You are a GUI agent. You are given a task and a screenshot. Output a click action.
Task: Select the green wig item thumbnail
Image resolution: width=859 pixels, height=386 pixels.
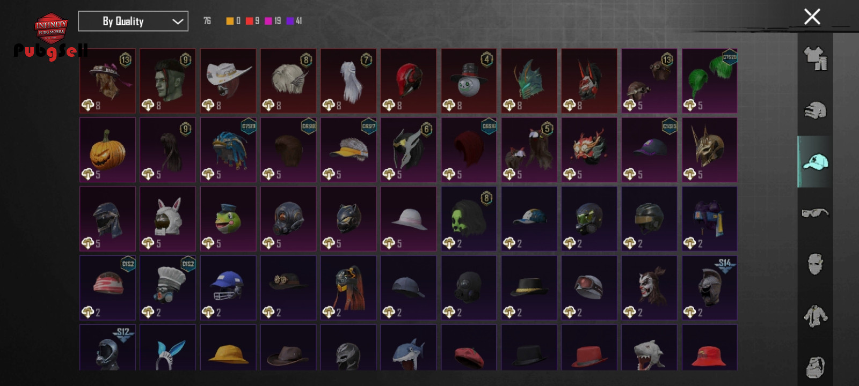tap(710, 81)
